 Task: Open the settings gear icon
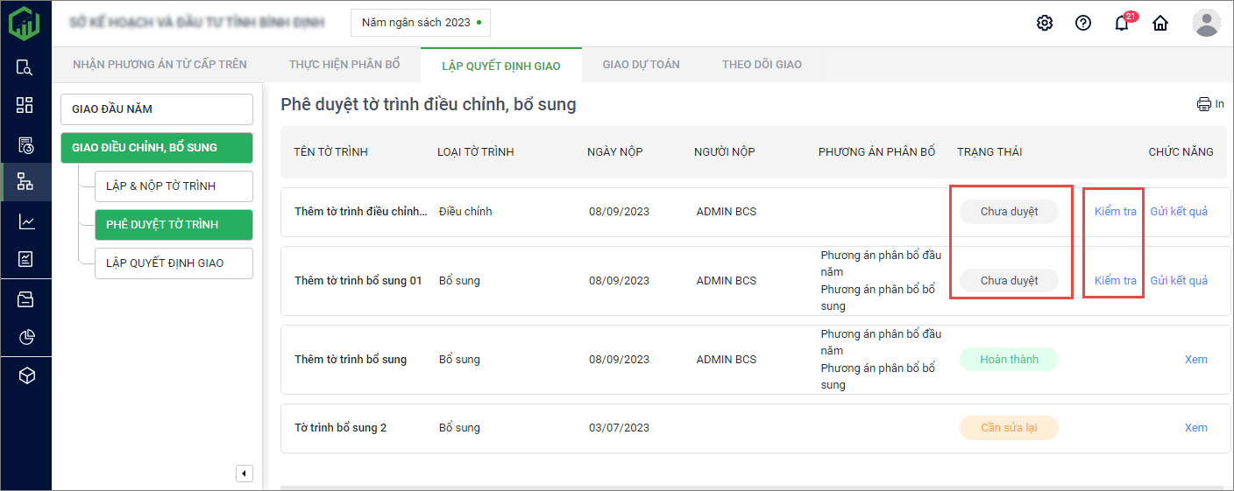point(1044,23)
